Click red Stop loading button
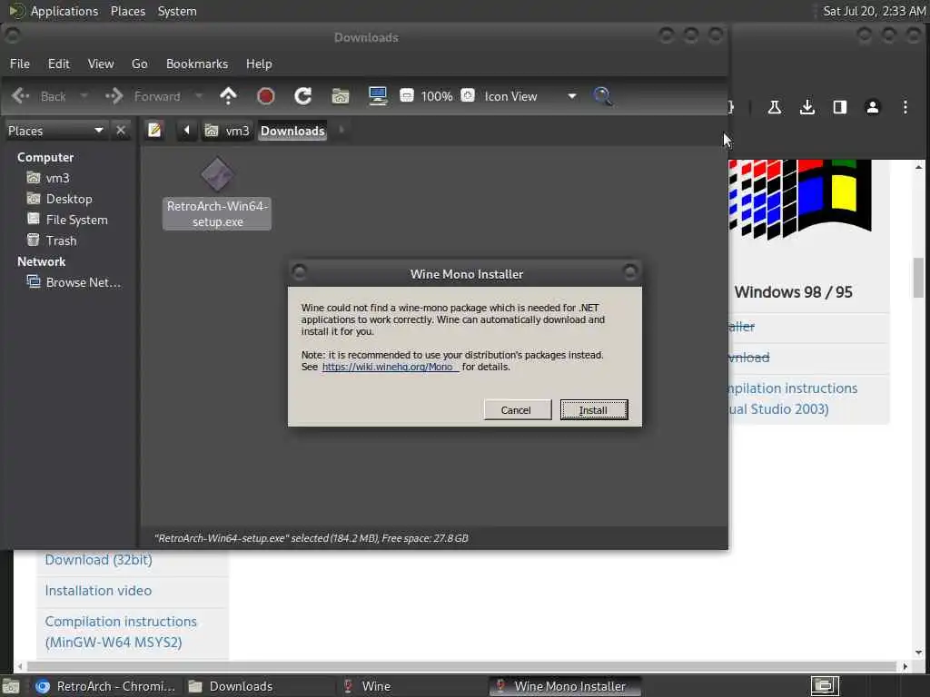This screenshot has width=930, height=697. (x=266, y=96)
